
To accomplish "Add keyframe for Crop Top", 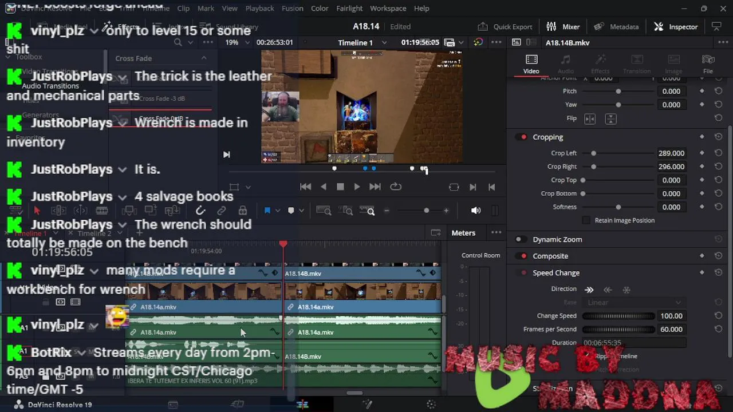I will 702,180.
